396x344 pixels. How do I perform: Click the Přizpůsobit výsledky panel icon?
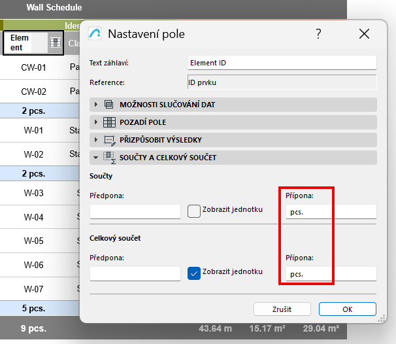point(109,140)
